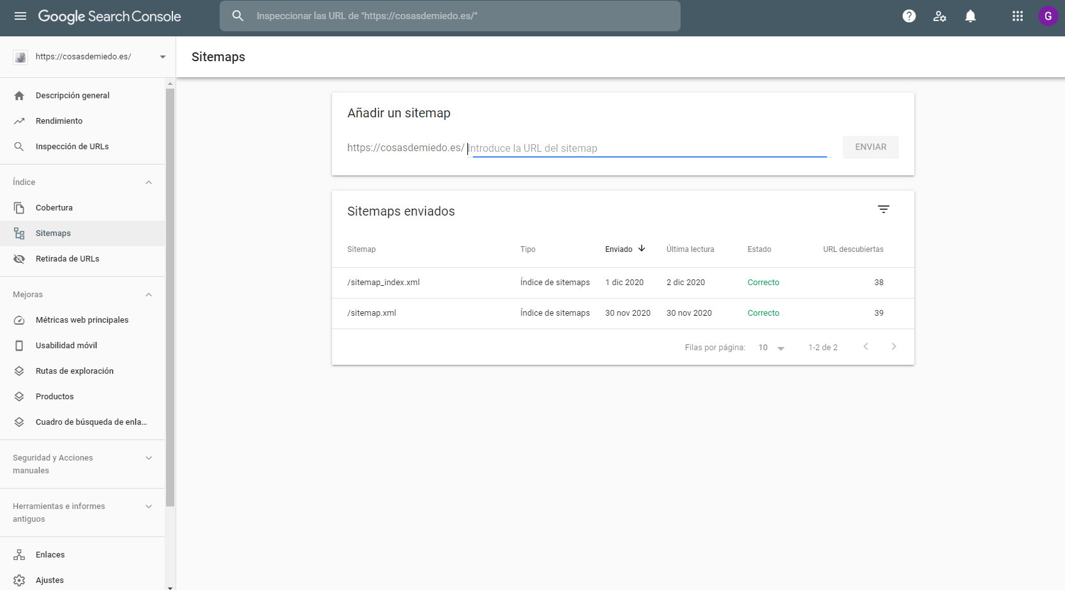The height and width of the screenshot is (590, 1065).
Task: Open the /sitemap.xml row
Action: (x=623, y=313)
